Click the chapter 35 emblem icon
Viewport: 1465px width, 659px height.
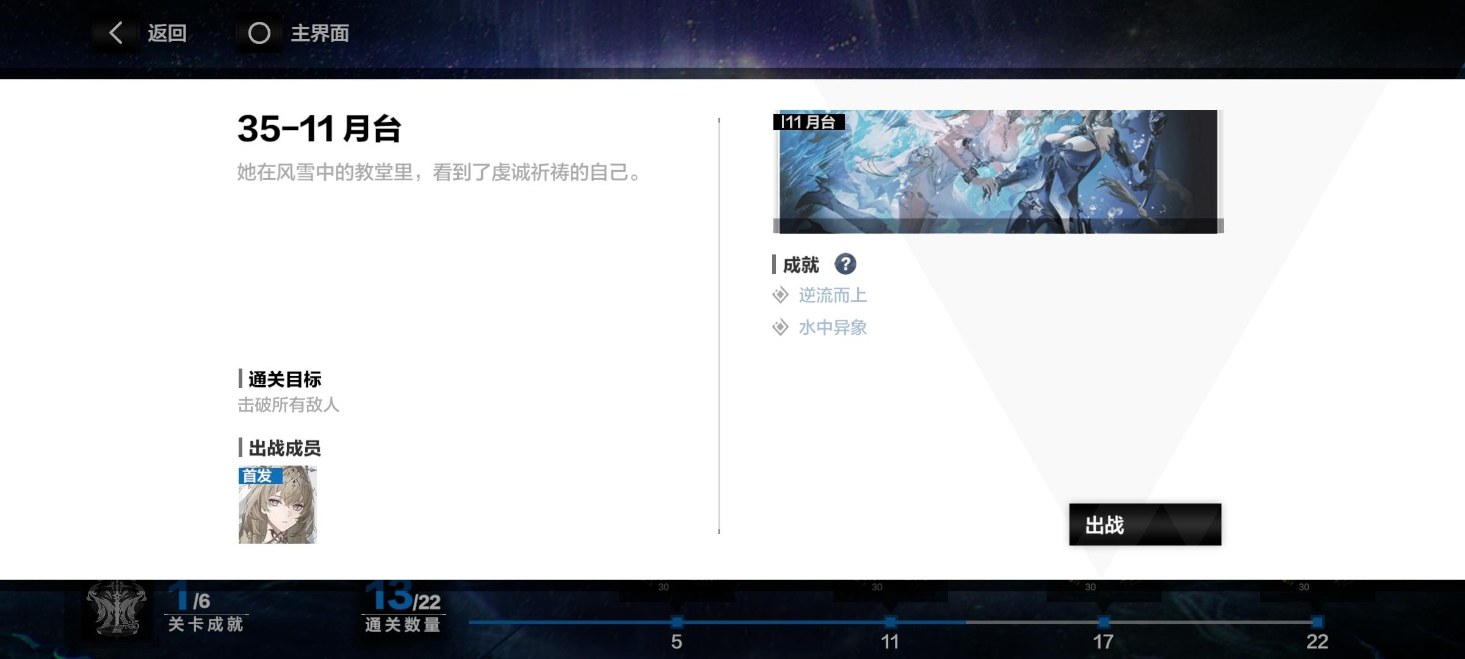pyautogui.click(x=117, y=610)
